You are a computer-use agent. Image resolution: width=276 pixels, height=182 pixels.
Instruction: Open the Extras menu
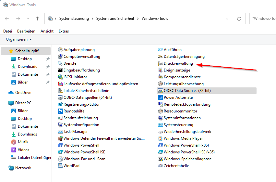(64, 31)
